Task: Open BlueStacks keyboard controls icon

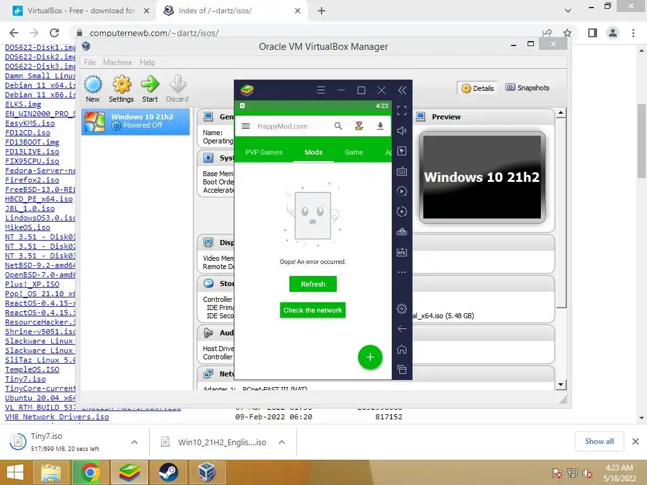Action: (402, 171)
